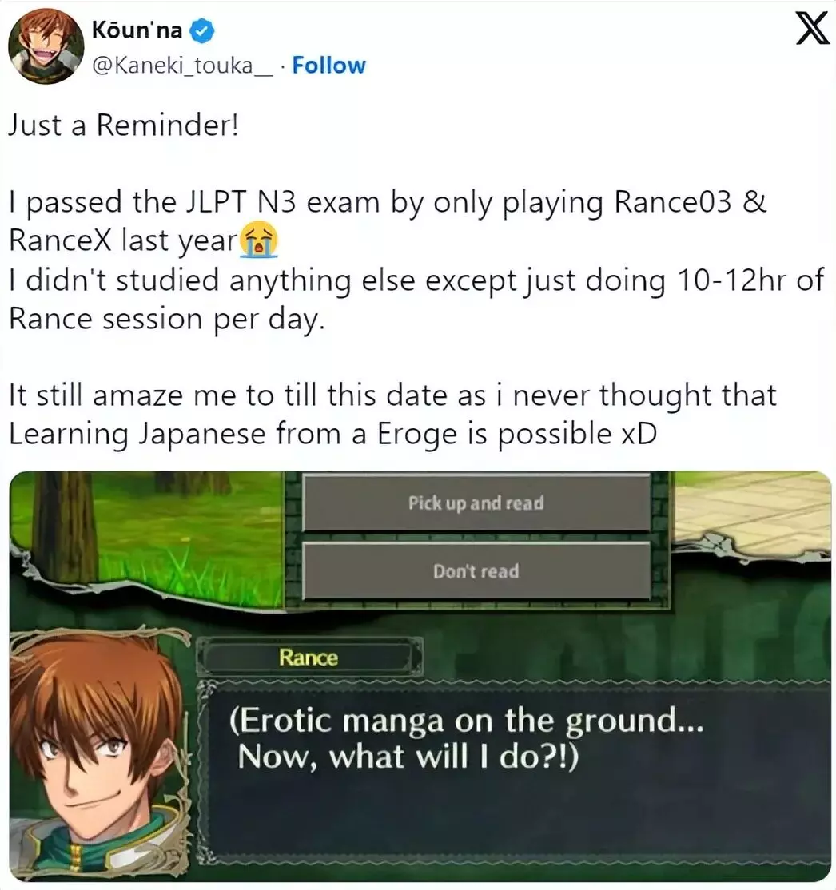This screenshot has height=890, width=836.
Task: Choose the 'Don't read' option
Action: 476,570
